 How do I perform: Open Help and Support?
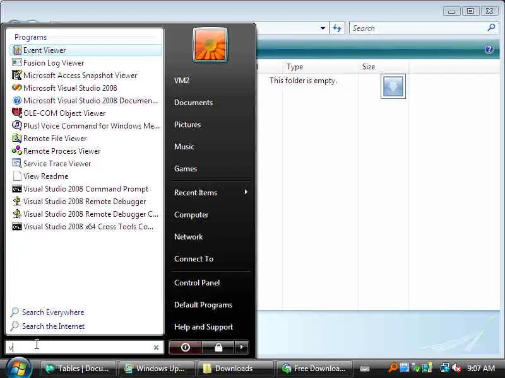[x=203, y=327]
